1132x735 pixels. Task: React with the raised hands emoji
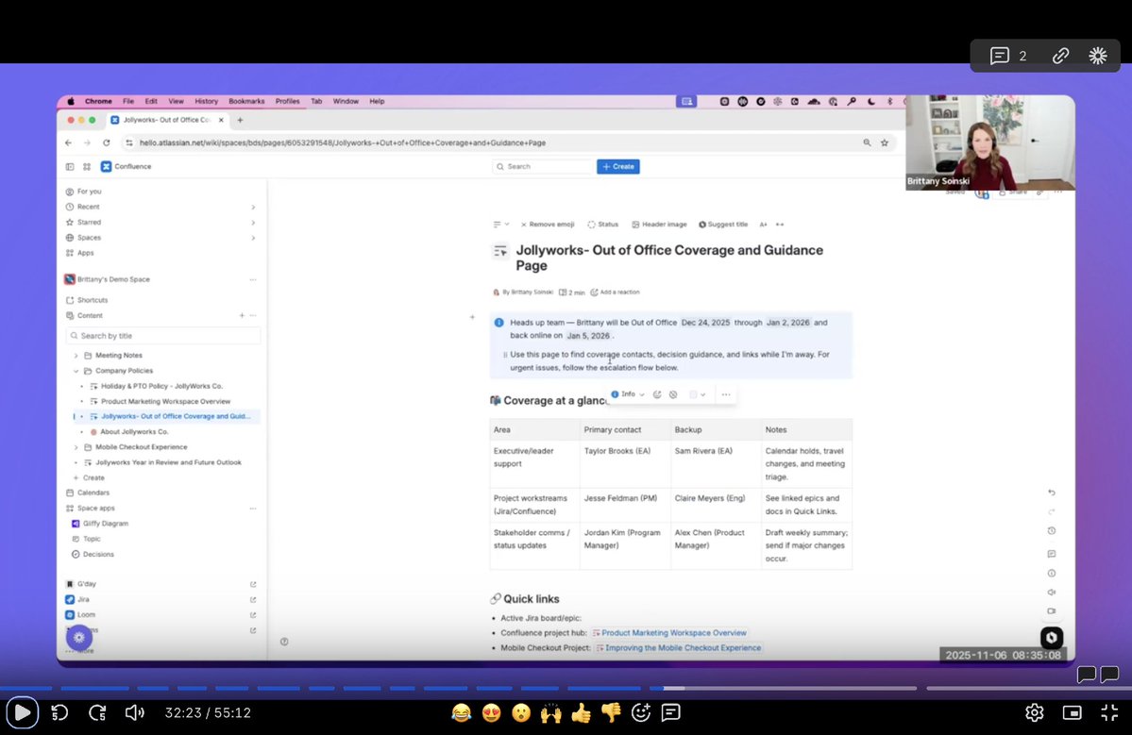click(x=550, y=712)
